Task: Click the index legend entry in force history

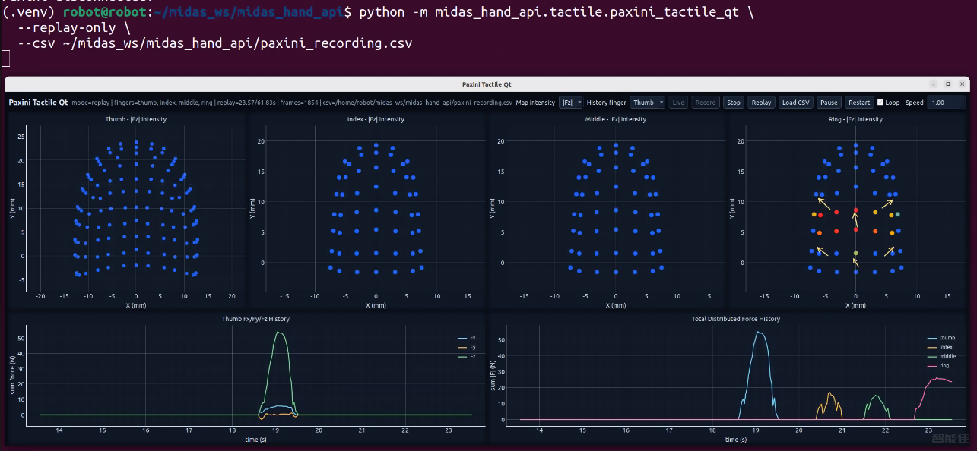Action: coord(940,347)
